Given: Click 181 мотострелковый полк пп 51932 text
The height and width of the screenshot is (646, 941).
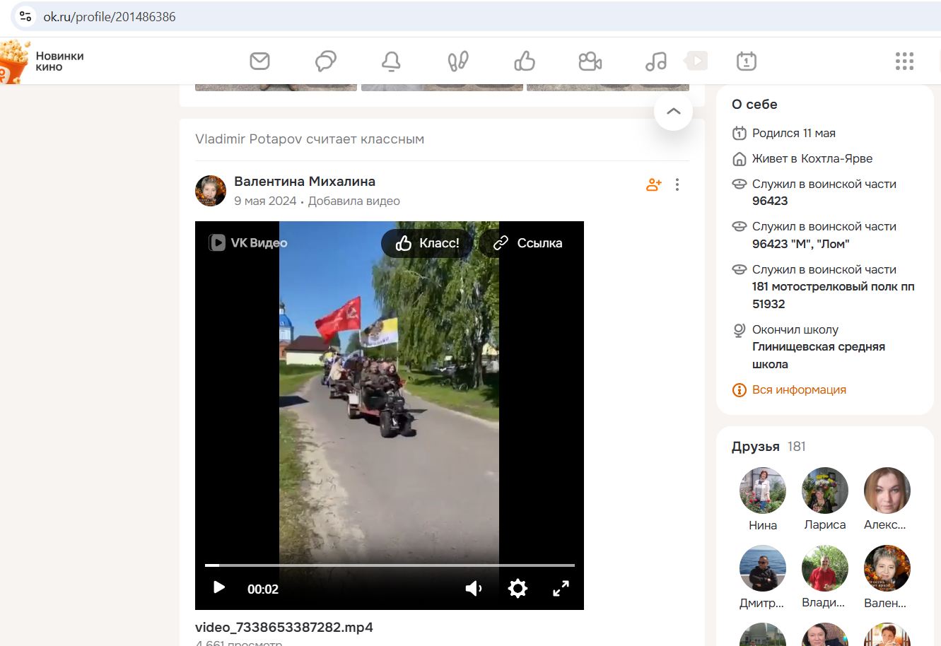Looking at the screenshot, I should (834, 295).
